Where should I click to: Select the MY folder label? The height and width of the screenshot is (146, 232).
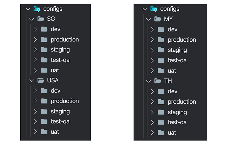coord(168,19)
